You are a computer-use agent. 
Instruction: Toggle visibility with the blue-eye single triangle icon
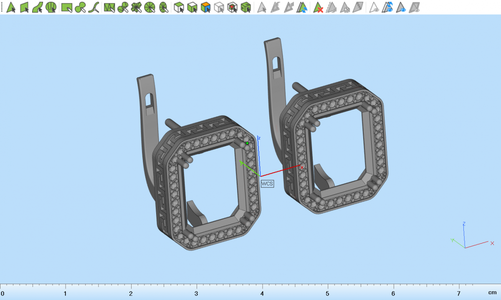coord(402,7)
